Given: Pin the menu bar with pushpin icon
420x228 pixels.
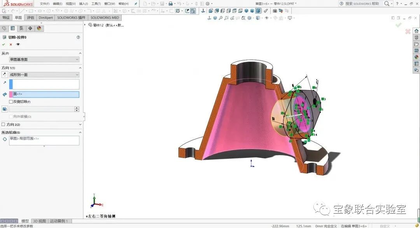Looking at the screenshot, I should [x=136, y=4].
